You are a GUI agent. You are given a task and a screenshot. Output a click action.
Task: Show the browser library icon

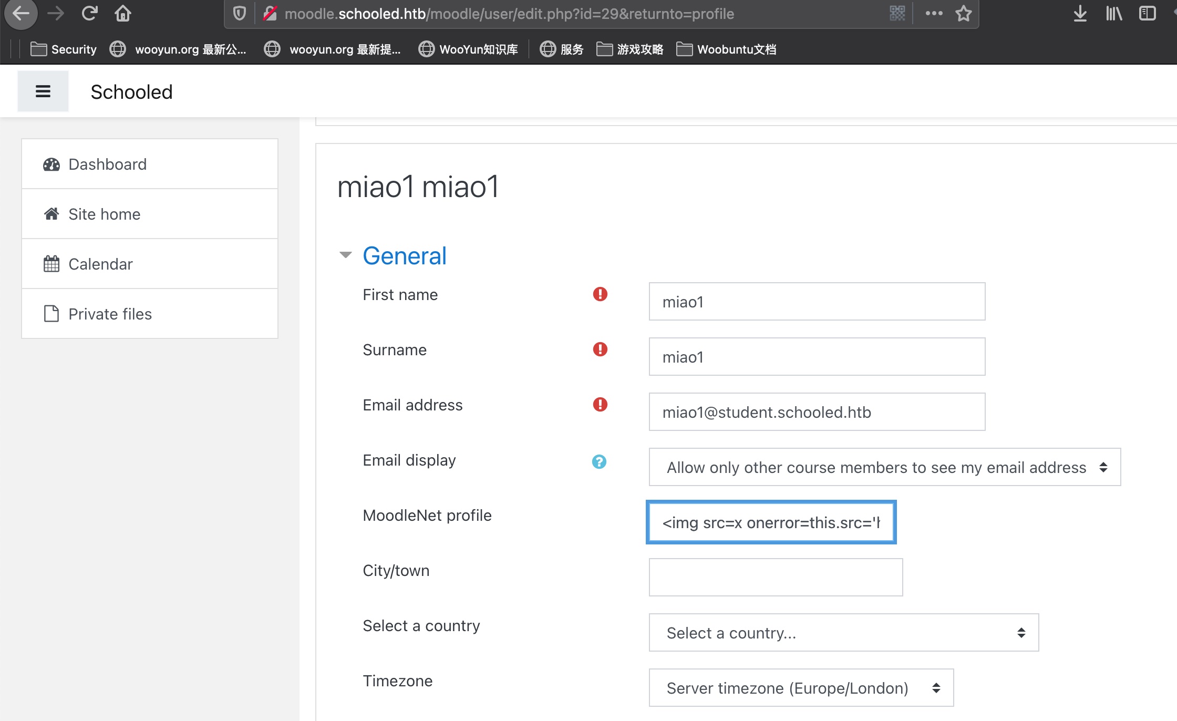click(x=1113, y=13)
